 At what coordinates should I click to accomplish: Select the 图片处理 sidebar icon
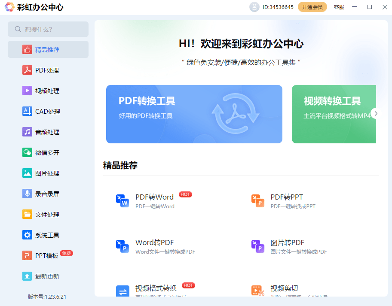point(47,173)
